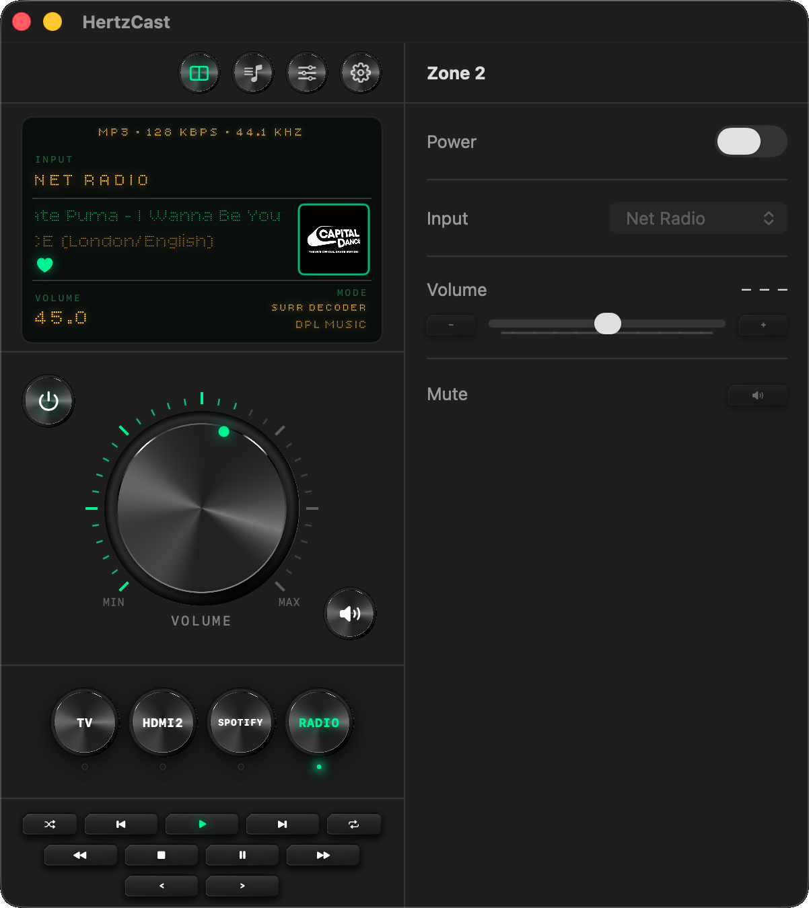Click the left arrow navigation button
This screenshot has width=809, height=908.
pyautogui.click(x=162, y=886)
